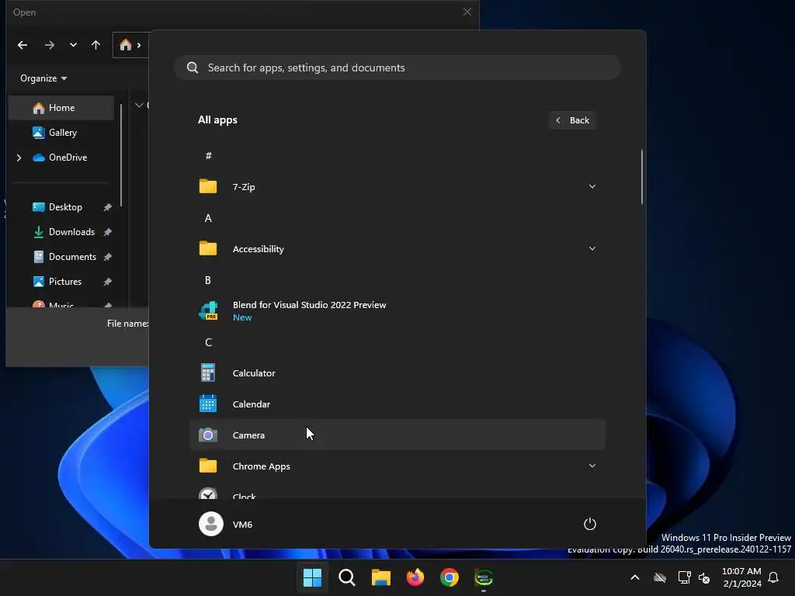Collapse the group chevron in Open dialog

139,106
